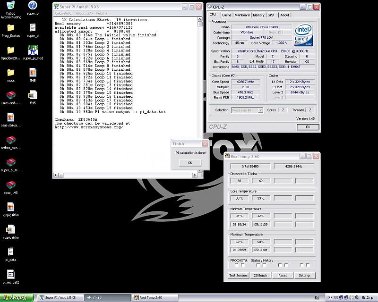
Task: Open the Help menu in Super PI
Action: [x=101, y=13]
